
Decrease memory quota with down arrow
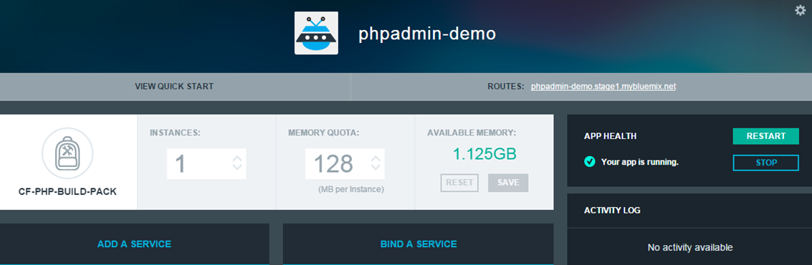pos(376,168)
